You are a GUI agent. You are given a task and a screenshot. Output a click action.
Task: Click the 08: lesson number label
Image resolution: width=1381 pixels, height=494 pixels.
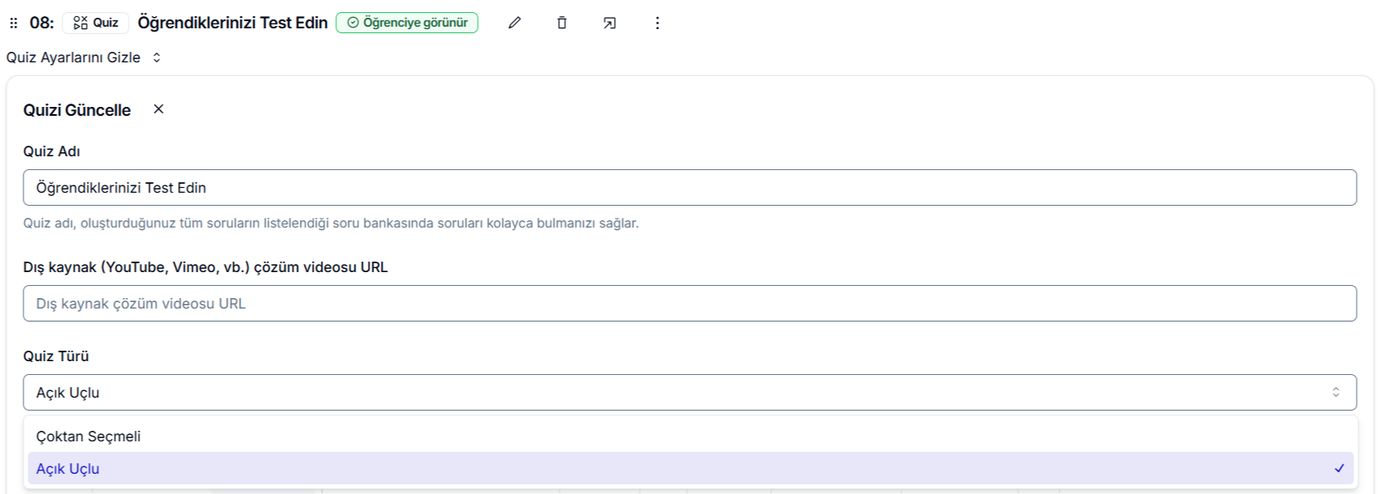(42, 23)
